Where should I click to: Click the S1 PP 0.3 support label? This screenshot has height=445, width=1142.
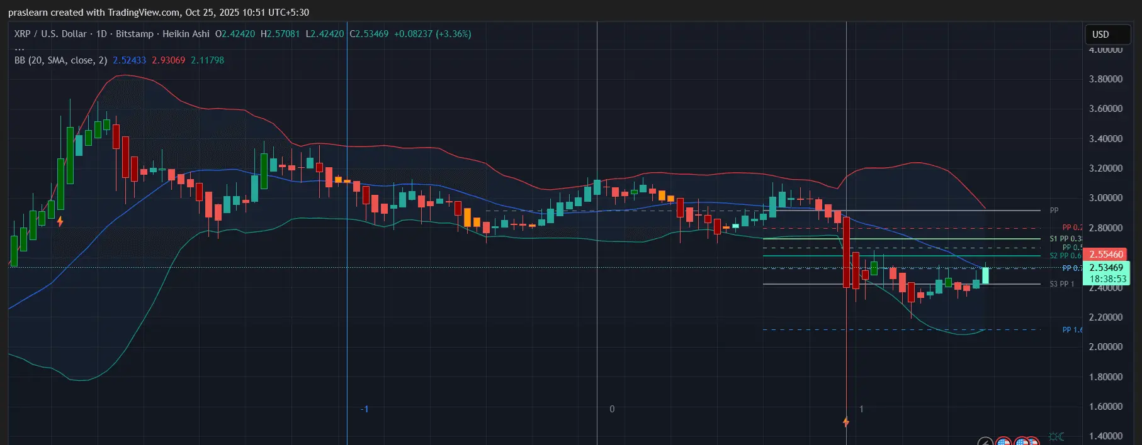tap(1066, 239)
